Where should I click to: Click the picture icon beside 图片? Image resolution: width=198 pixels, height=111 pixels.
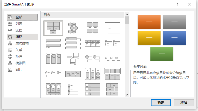tap(10, 70)
